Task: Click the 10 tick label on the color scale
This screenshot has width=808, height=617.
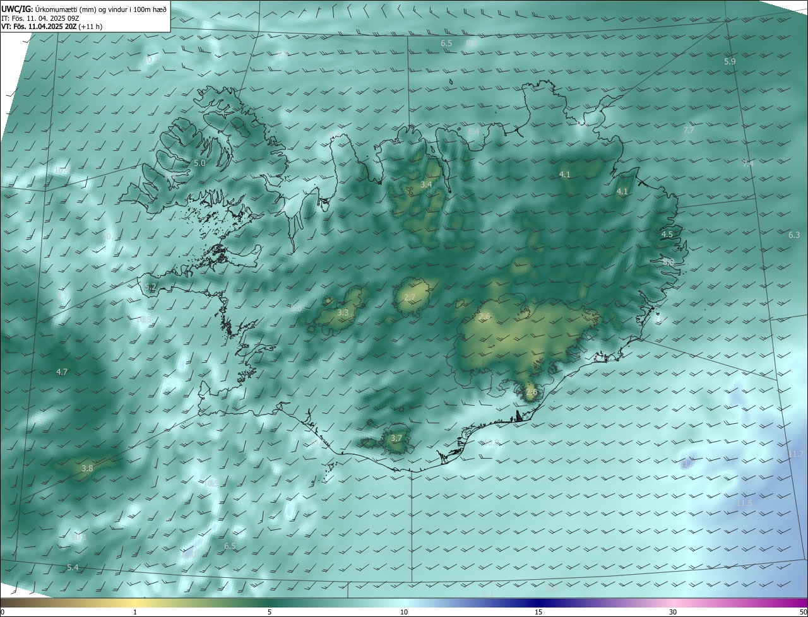Action: coord(404,612)
